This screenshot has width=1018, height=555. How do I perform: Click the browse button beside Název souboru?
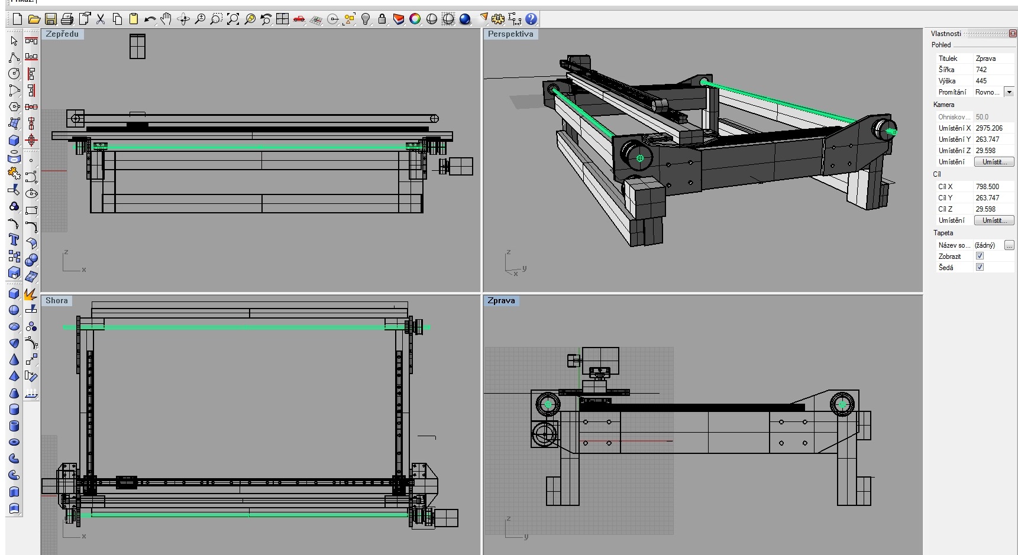tap(1009, 245)
